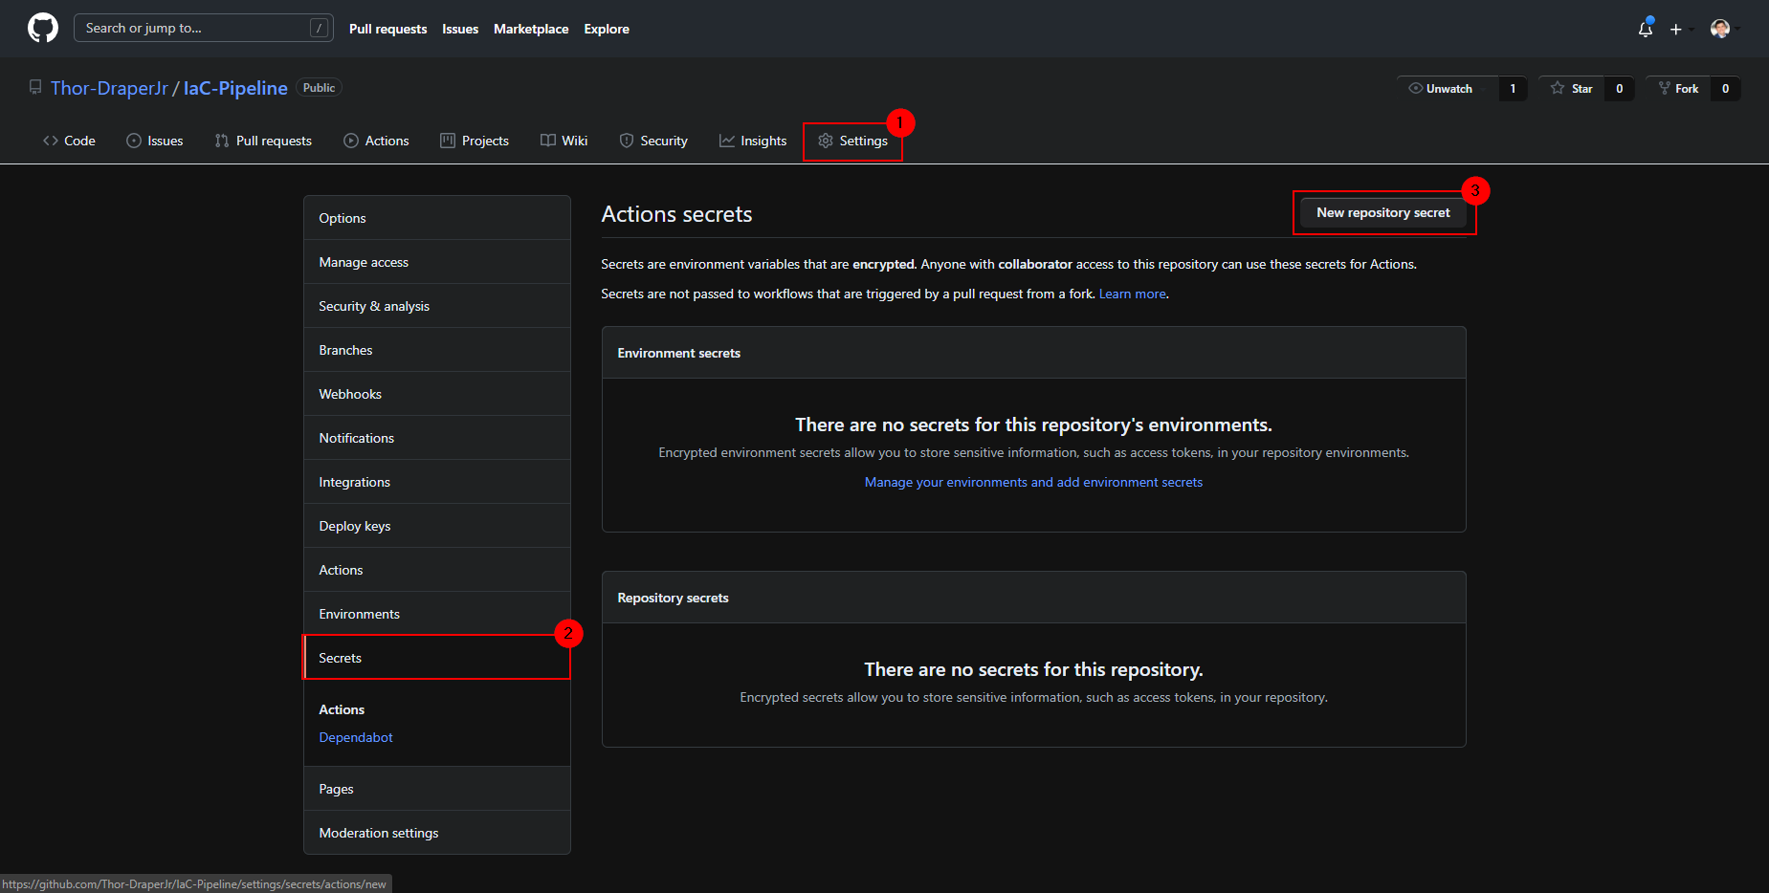Open Moderation settings
Screen dimensions: 1769x893
(x=437, y=833)
